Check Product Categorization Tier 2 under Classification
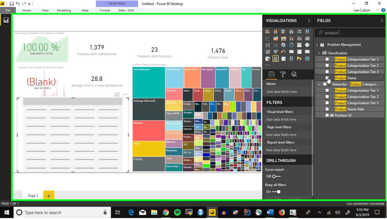The width and height of the screenshot is (387, 219). click(x=327, y=66)
